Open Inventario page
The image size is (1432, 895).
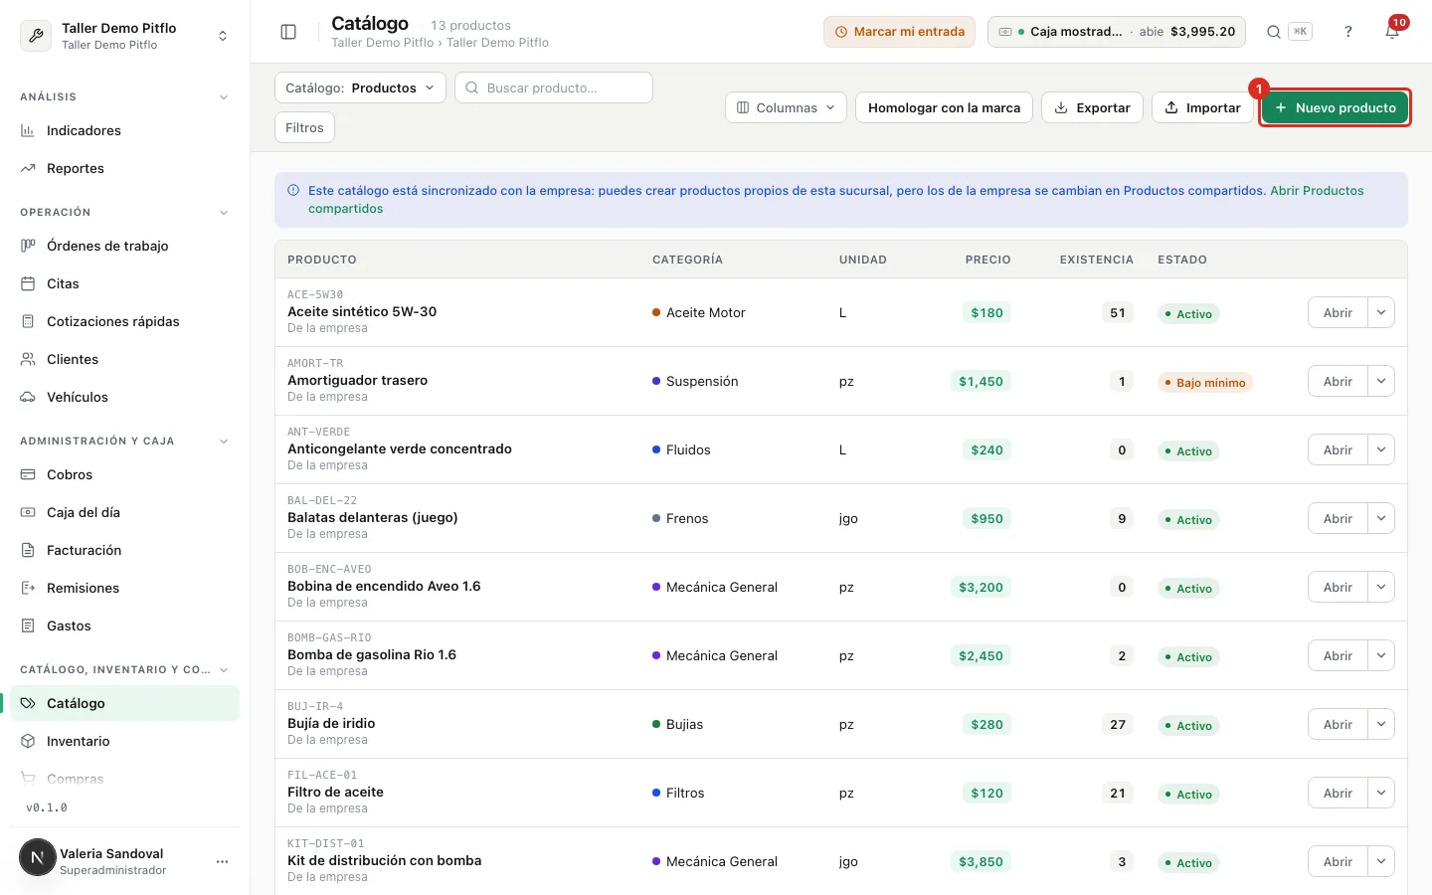[x=124, y=741]
